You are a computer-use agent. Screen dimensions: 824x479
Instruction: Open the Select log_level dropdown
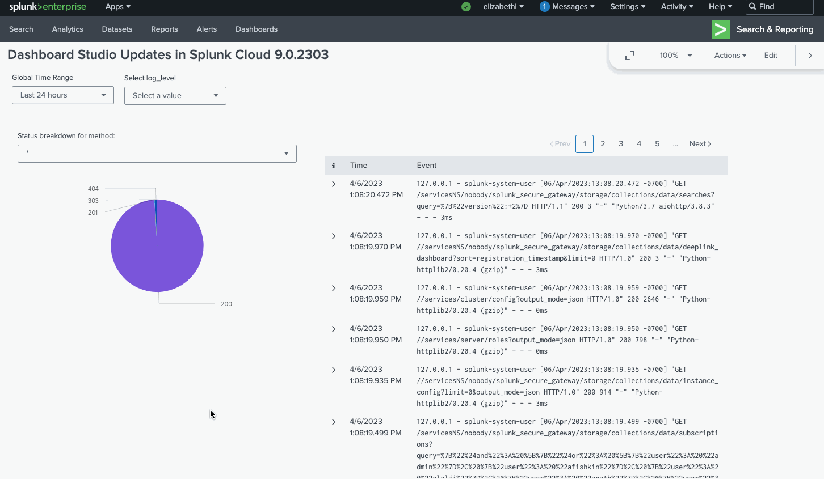(x=175, y=96)
